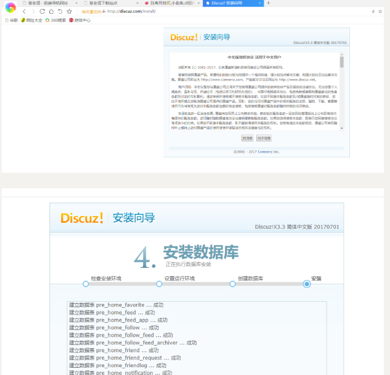Click the pre_home_friendlog log line
This screenshot has width=390, height=375.
pos(117,366)
